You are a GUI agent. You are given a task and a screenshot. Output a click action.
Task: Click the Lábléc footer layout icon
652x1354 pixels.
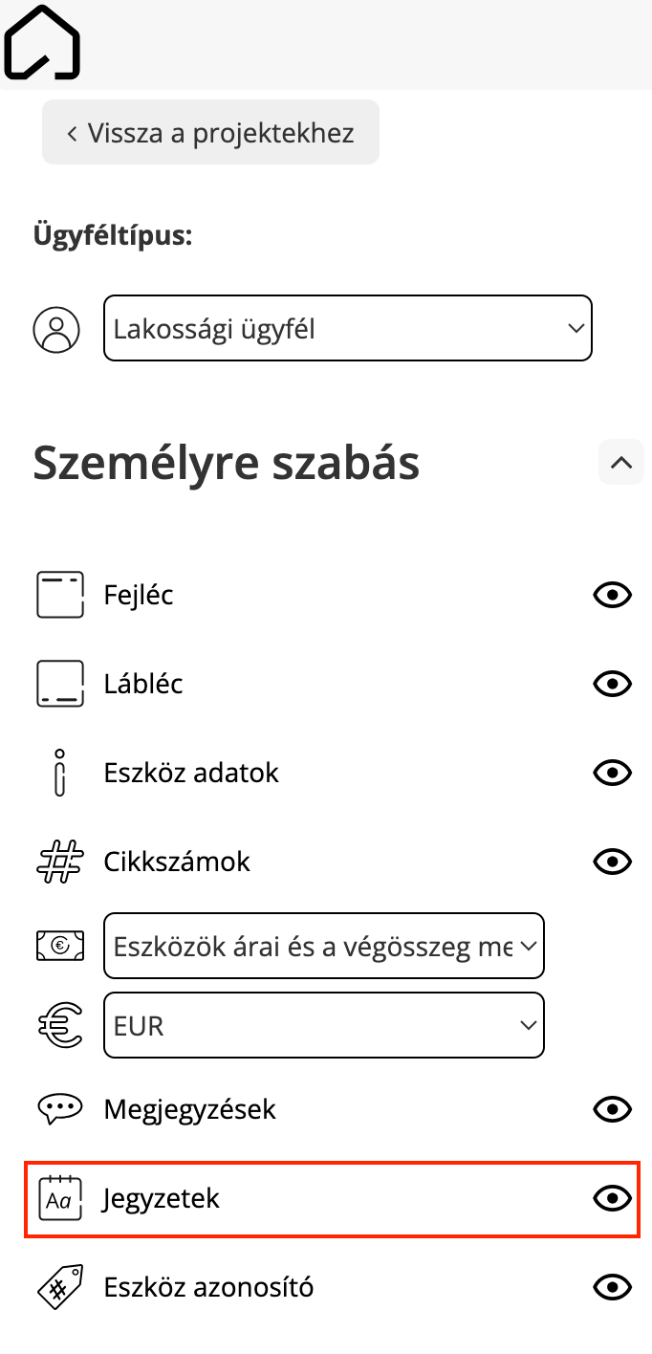pyautogui.click(x=60, y=684)
